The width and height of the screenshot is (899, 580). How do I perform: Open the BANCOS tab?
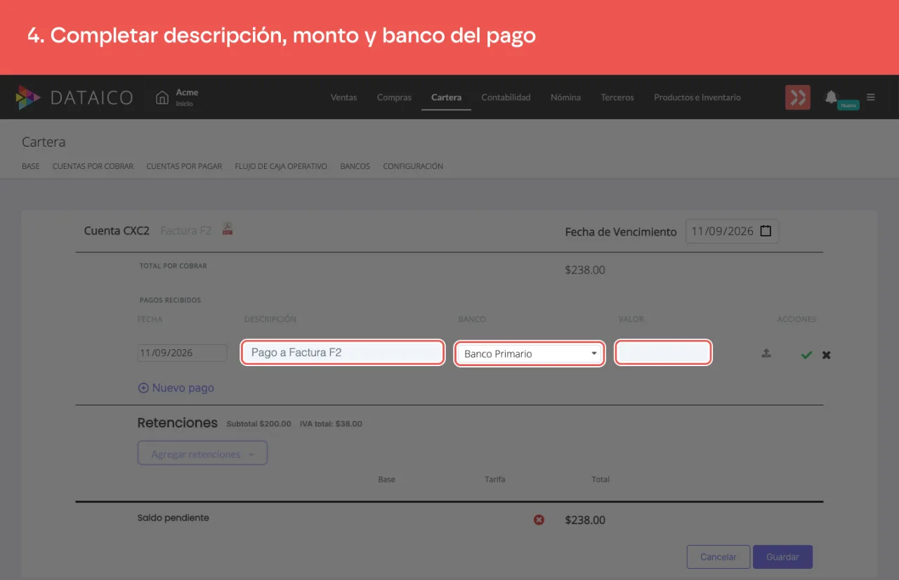coord(355,166)
